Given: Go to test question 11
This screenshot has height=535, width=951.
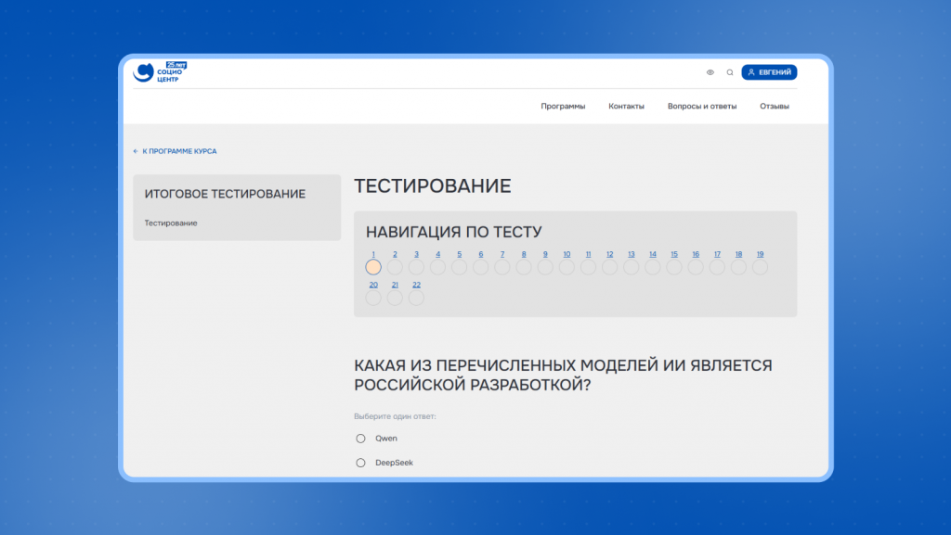Looking at the screenshot, I should pyautogui.click(x=588, y=254).
